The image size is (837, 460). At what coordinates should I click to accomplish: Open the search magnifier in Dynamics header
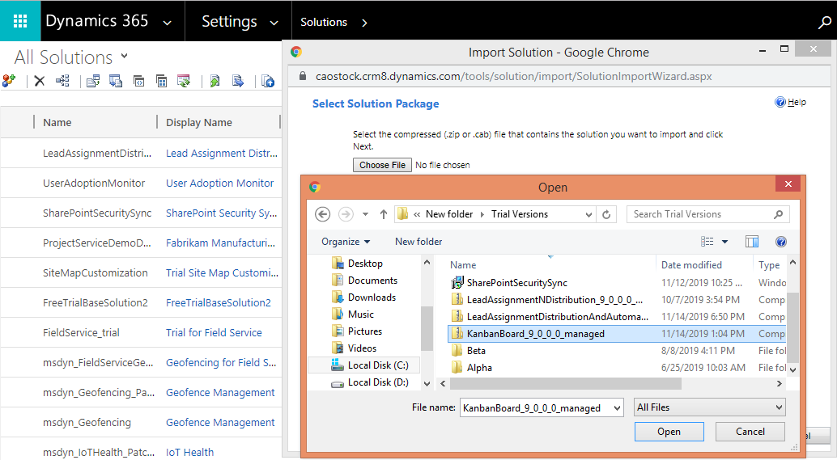pyautogui.click(x=825, y=23)
